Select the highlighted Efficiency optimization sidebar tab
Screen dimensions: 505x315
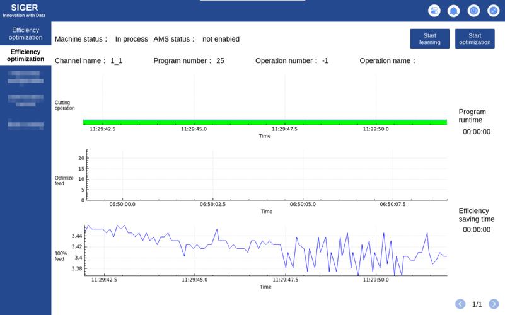tap(25, 55)
